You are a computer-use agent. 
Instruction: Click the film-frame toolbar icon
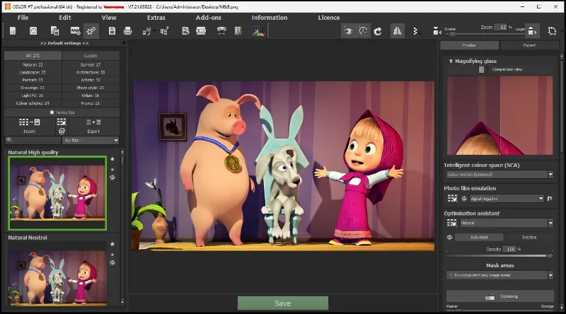tap(201, 31)
